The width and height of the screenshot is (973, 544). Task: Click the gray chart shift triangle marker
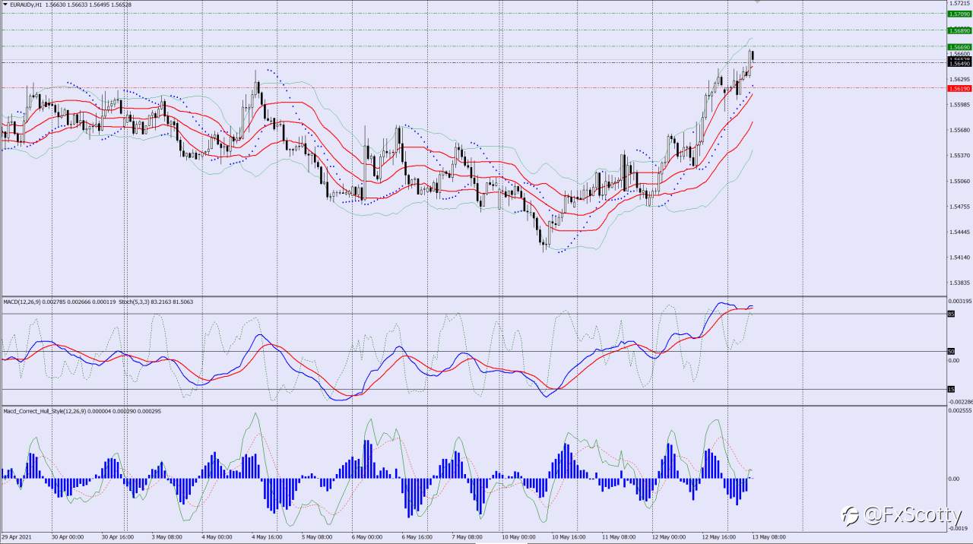click(757, 2)
